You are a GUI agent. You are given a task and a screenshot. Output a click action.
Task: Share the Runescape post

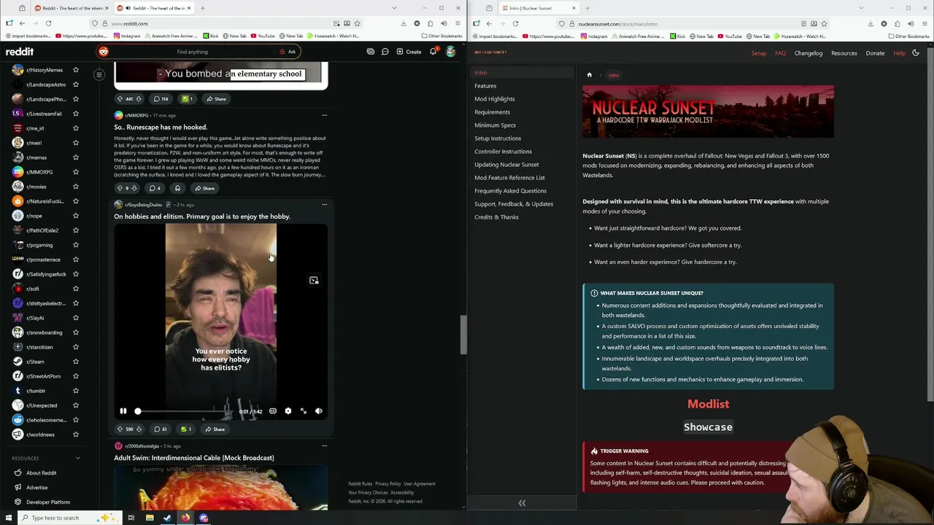pyautogui.click(x=204, y=188)
